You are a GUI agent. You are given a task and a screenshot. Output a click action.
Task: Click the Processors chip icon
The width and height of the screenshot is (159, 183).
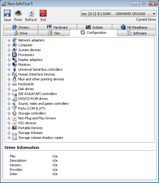(x=15, y=55)
